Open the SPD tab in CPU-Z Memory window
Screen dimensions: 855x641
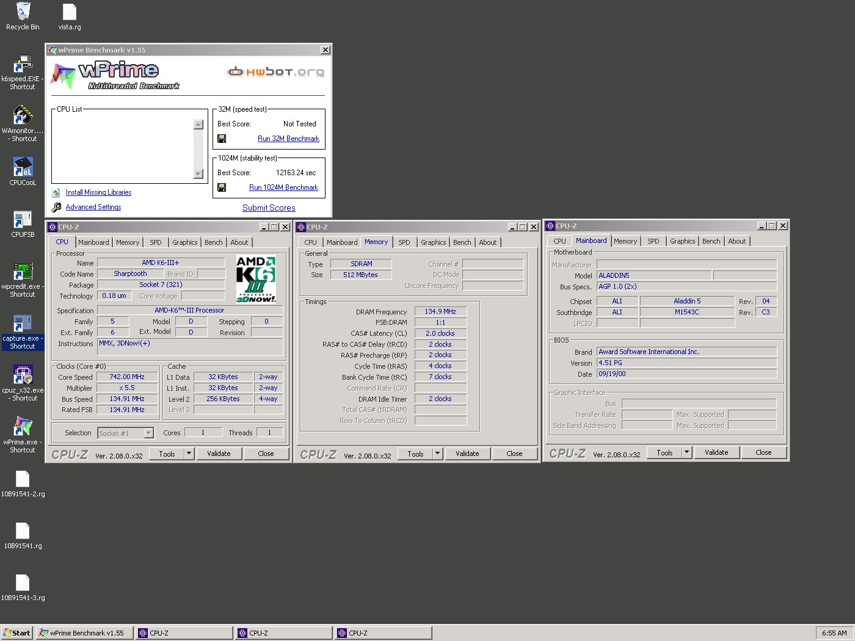click(x=404, y=242)
